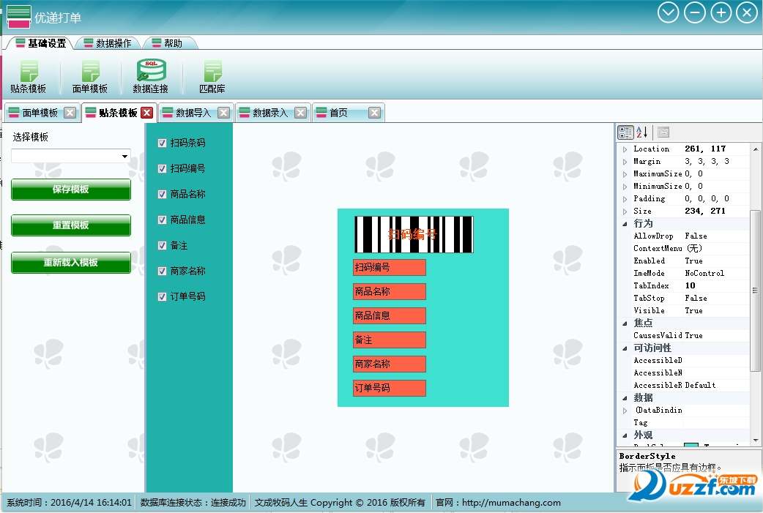Collapse the 外观 category
763x513 pixels.
point(625,435)
